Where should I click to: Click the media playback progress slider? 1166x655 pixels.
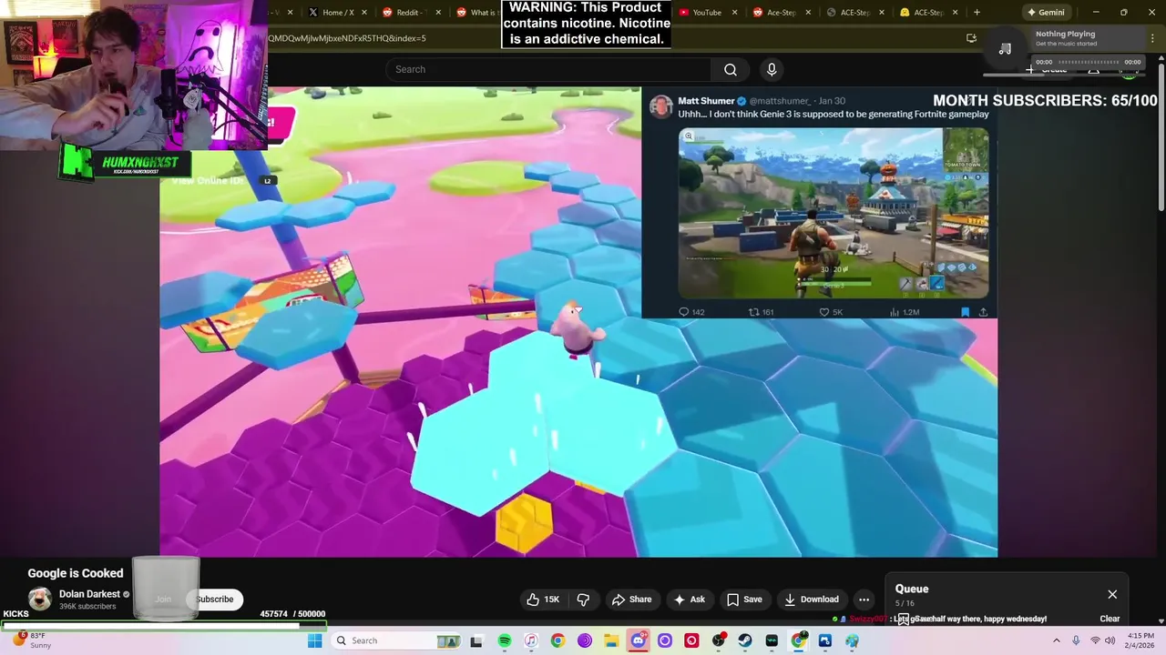click(1087, 62)
